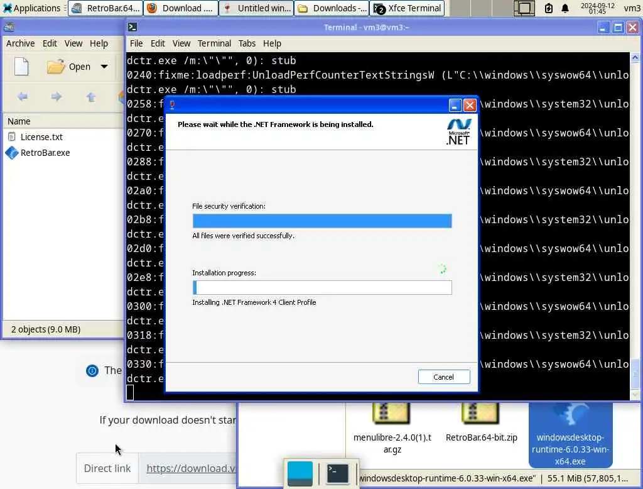Open the notifications bell icon
Screen dimensions: 643x489
[x=565, y=8]
